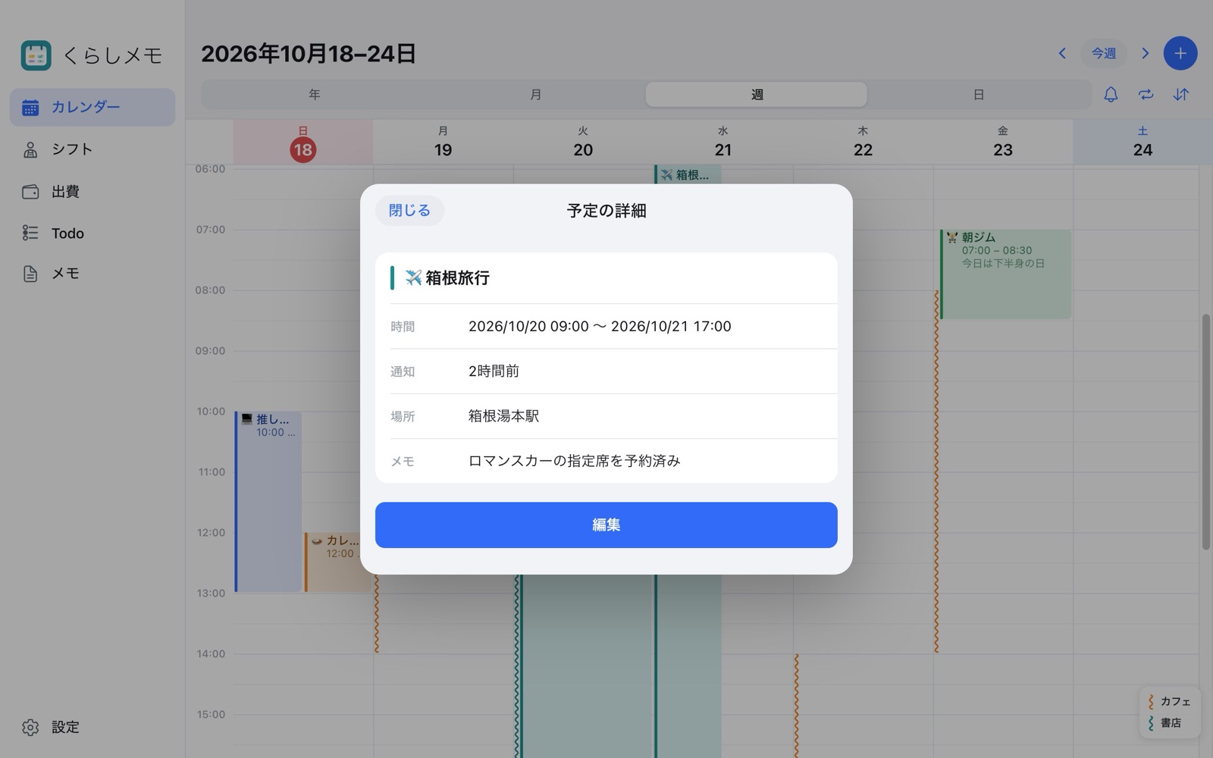This screenshot has height=758, width=1213.
Task: Go to next week chevron
Action: coord(1146,54)
